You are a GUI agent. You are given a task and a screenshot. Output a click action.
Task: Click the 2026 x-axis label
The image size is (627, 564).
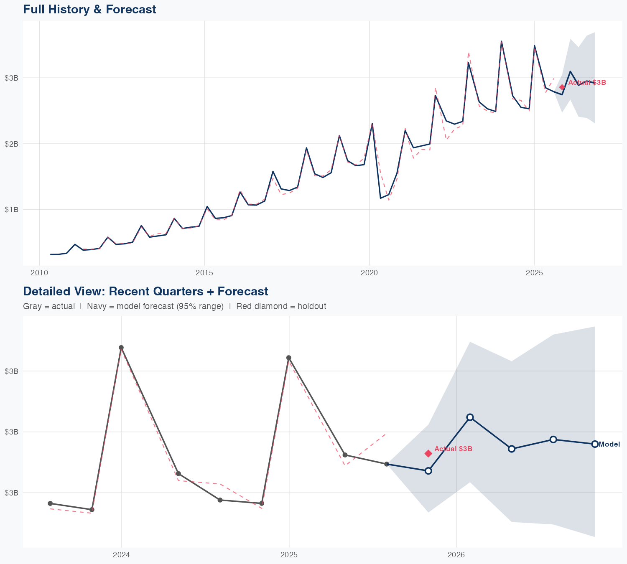pyautogui.click(x=456, y=555)
